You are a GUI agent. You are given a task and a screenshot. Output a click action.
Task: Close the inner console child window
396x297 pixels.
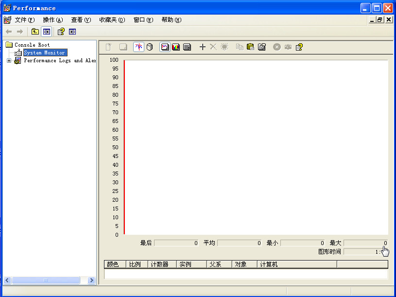(389, 20)
